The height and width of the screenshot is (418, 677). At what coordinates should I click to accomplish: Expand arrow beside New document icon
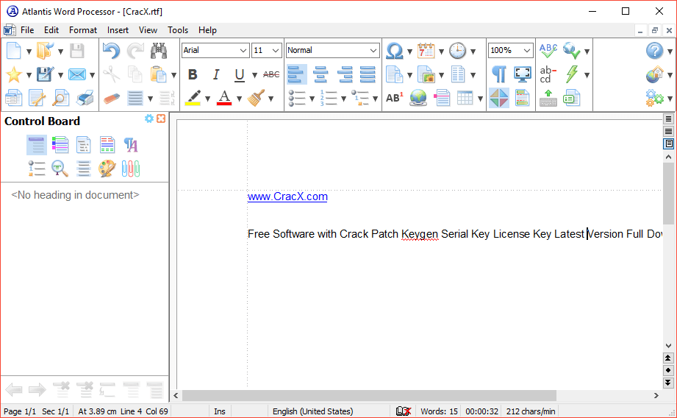29,52
